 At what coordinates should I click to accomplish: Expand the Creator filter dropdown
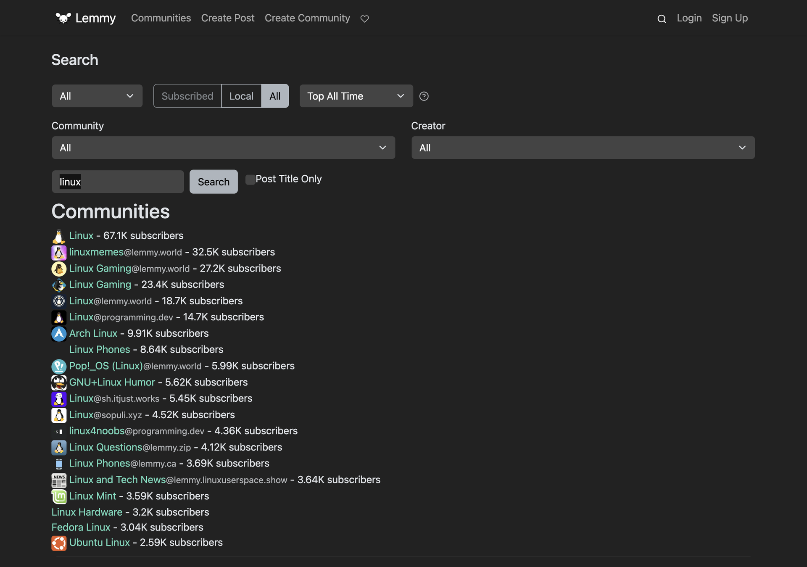(583, 148)
